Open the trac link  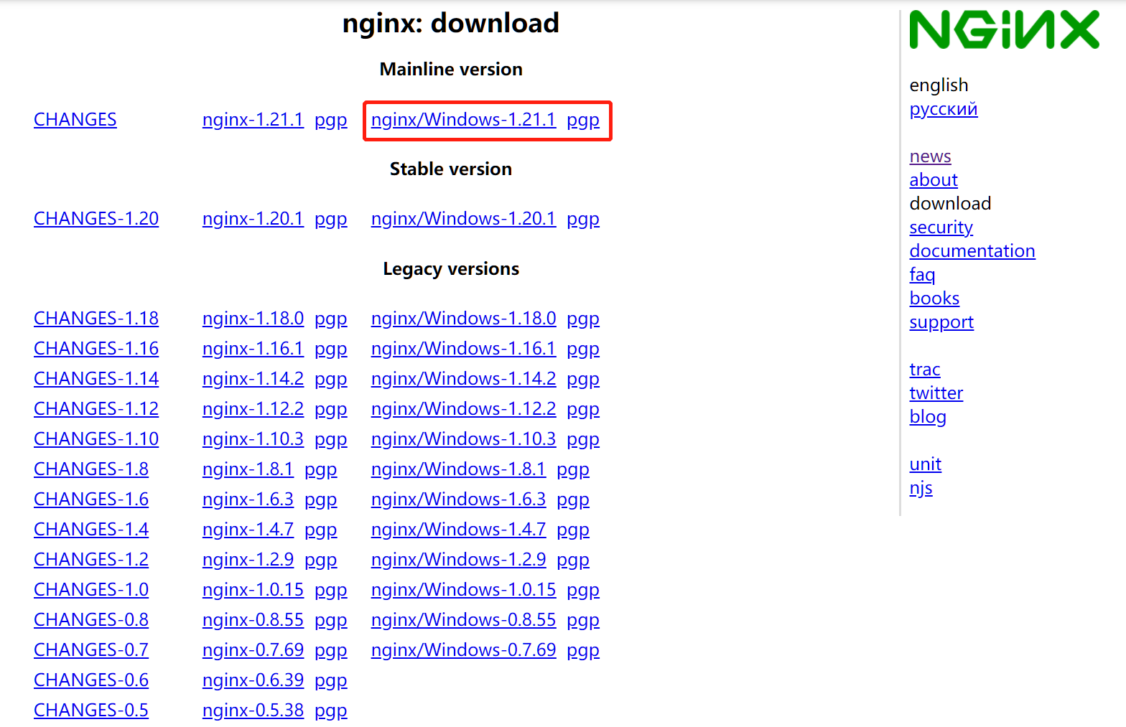point(925,370)
